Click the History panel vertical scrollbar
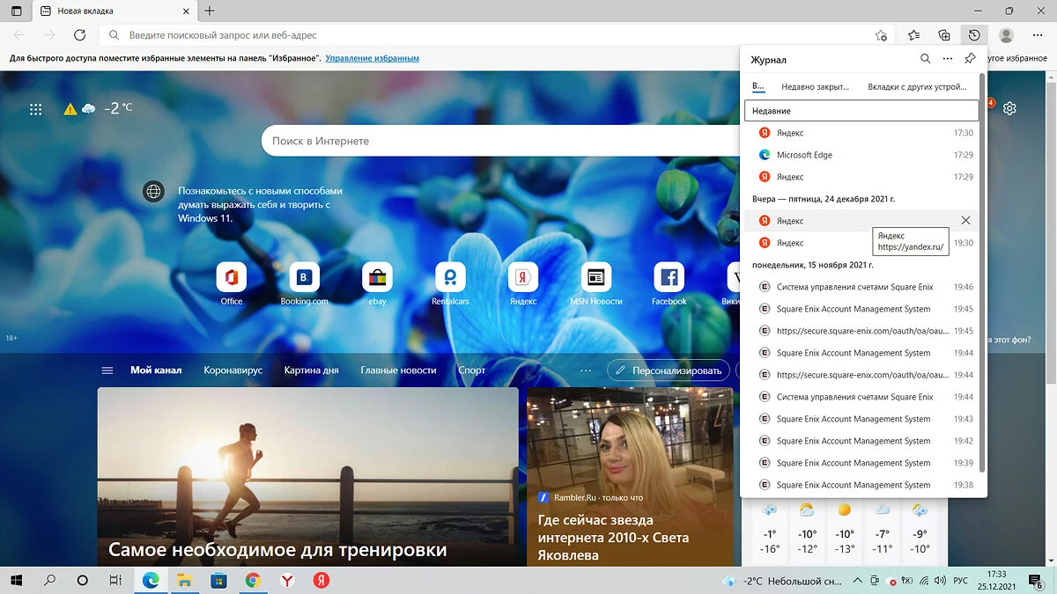The image size is (1057, 594). click(x=982, y=264)
